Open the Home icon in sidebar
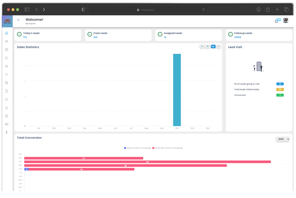 pyautogui.click(x=7, y=33)
